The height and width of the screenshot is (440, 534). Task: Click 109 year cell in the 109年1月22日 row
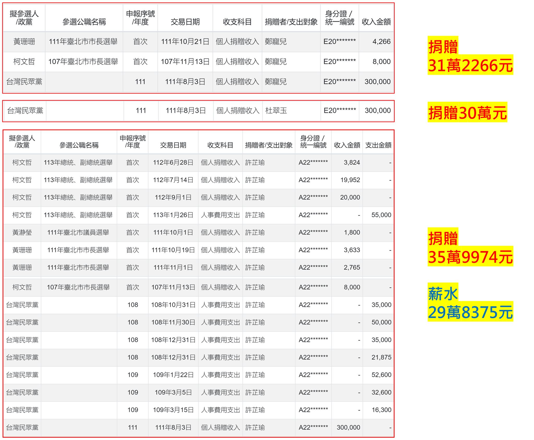click(133, 375)
